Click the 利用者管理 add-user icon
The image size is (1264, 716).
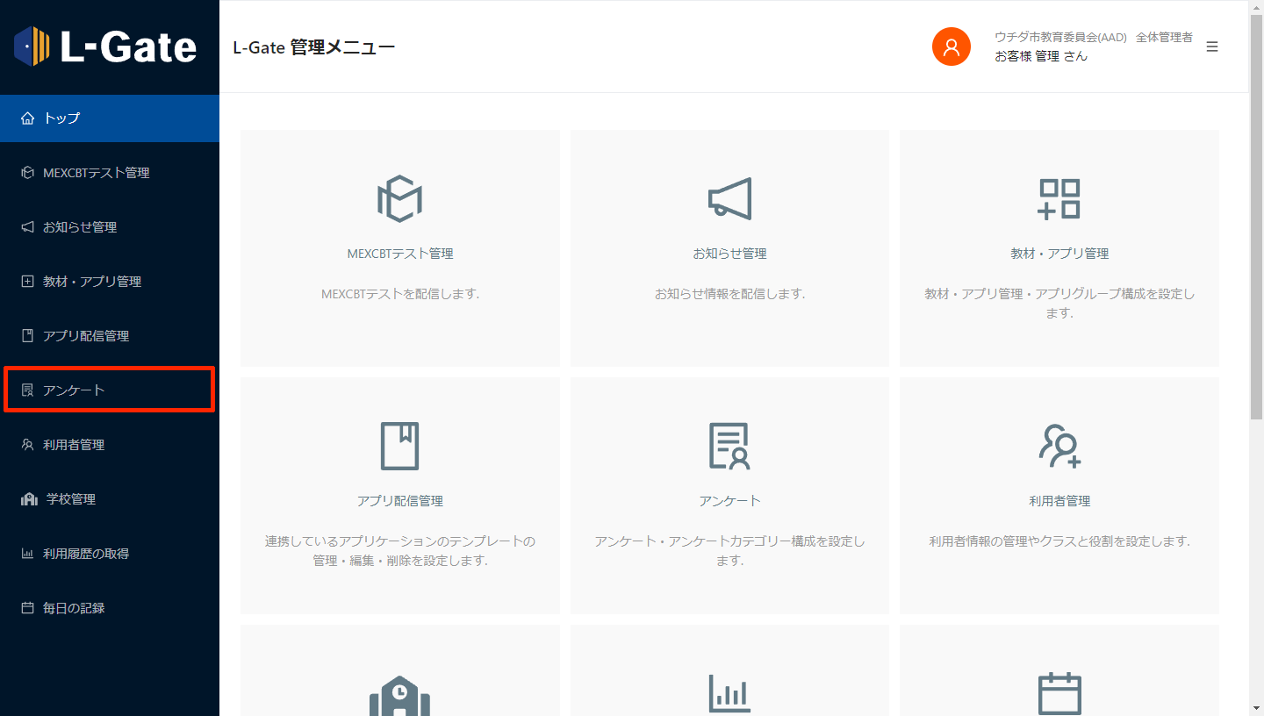point(1059,447)
